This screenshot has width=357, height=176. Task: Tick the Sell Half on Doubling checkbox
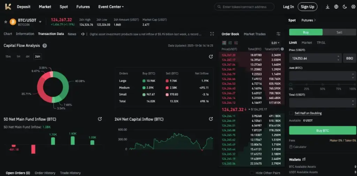pos(291,113)
